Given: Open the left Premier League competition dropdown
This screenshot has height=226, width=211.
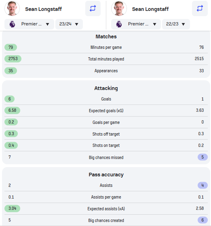Looking at the screenshot, I should [x=29, y=24].
